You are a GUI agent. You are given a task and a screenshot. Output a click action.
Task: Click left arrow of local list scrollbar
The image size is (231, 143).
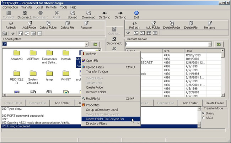tap(4, 95)
